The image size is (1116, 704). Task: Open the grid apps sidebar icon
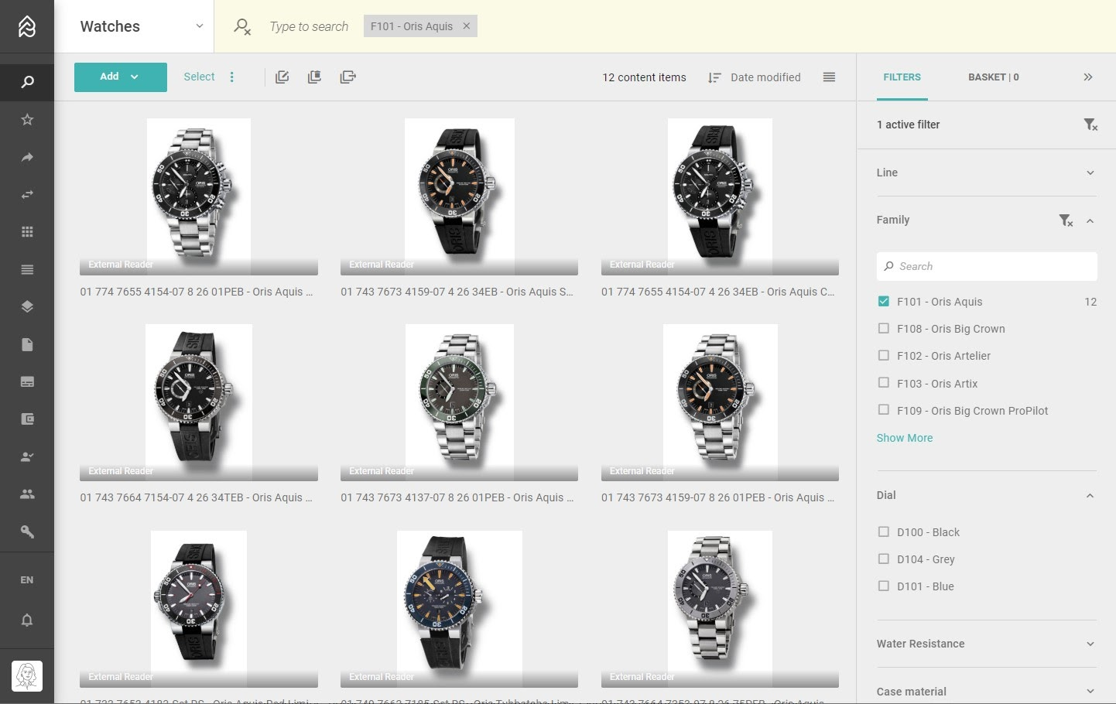tap(27, 232)
